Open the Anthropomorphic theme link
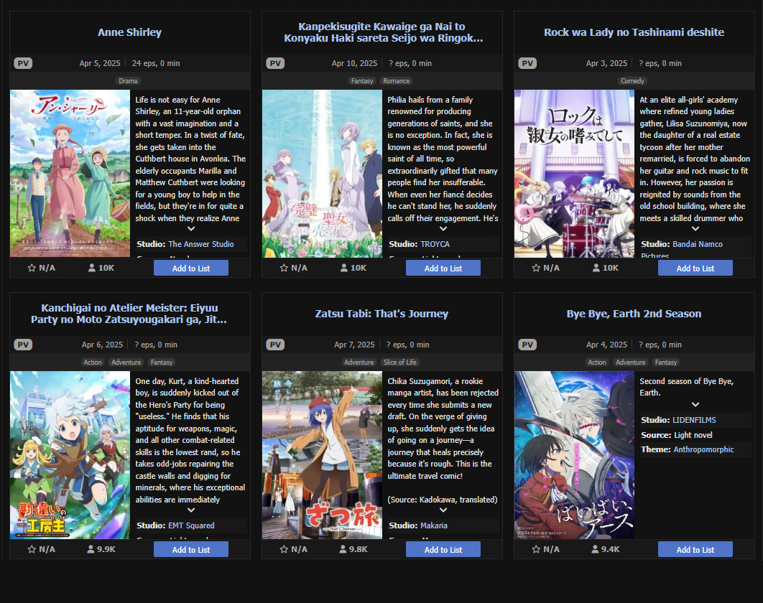 click(x=703, y=449)
